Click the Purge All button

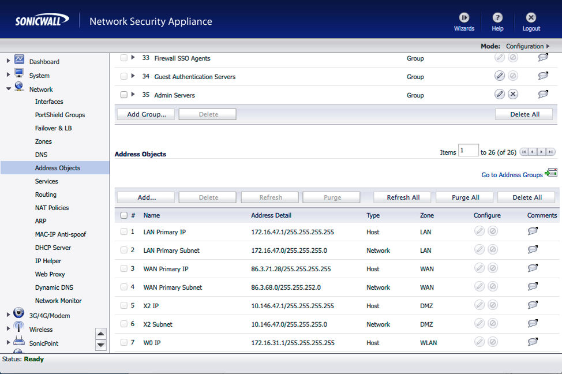(x=464, y=197)
